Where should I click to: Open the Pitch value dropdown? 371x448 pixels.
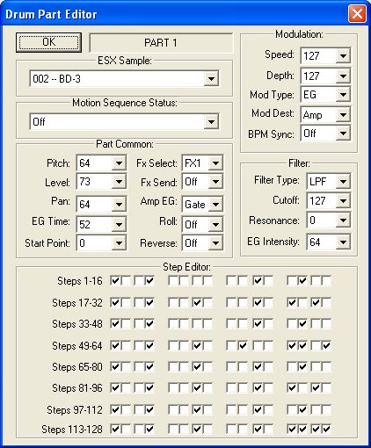[x=119, y=163]
